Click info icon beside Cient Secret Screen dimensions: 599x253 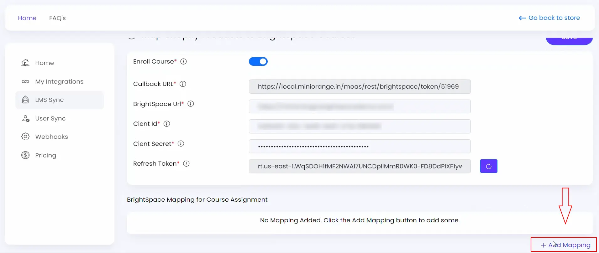(181, 143)
